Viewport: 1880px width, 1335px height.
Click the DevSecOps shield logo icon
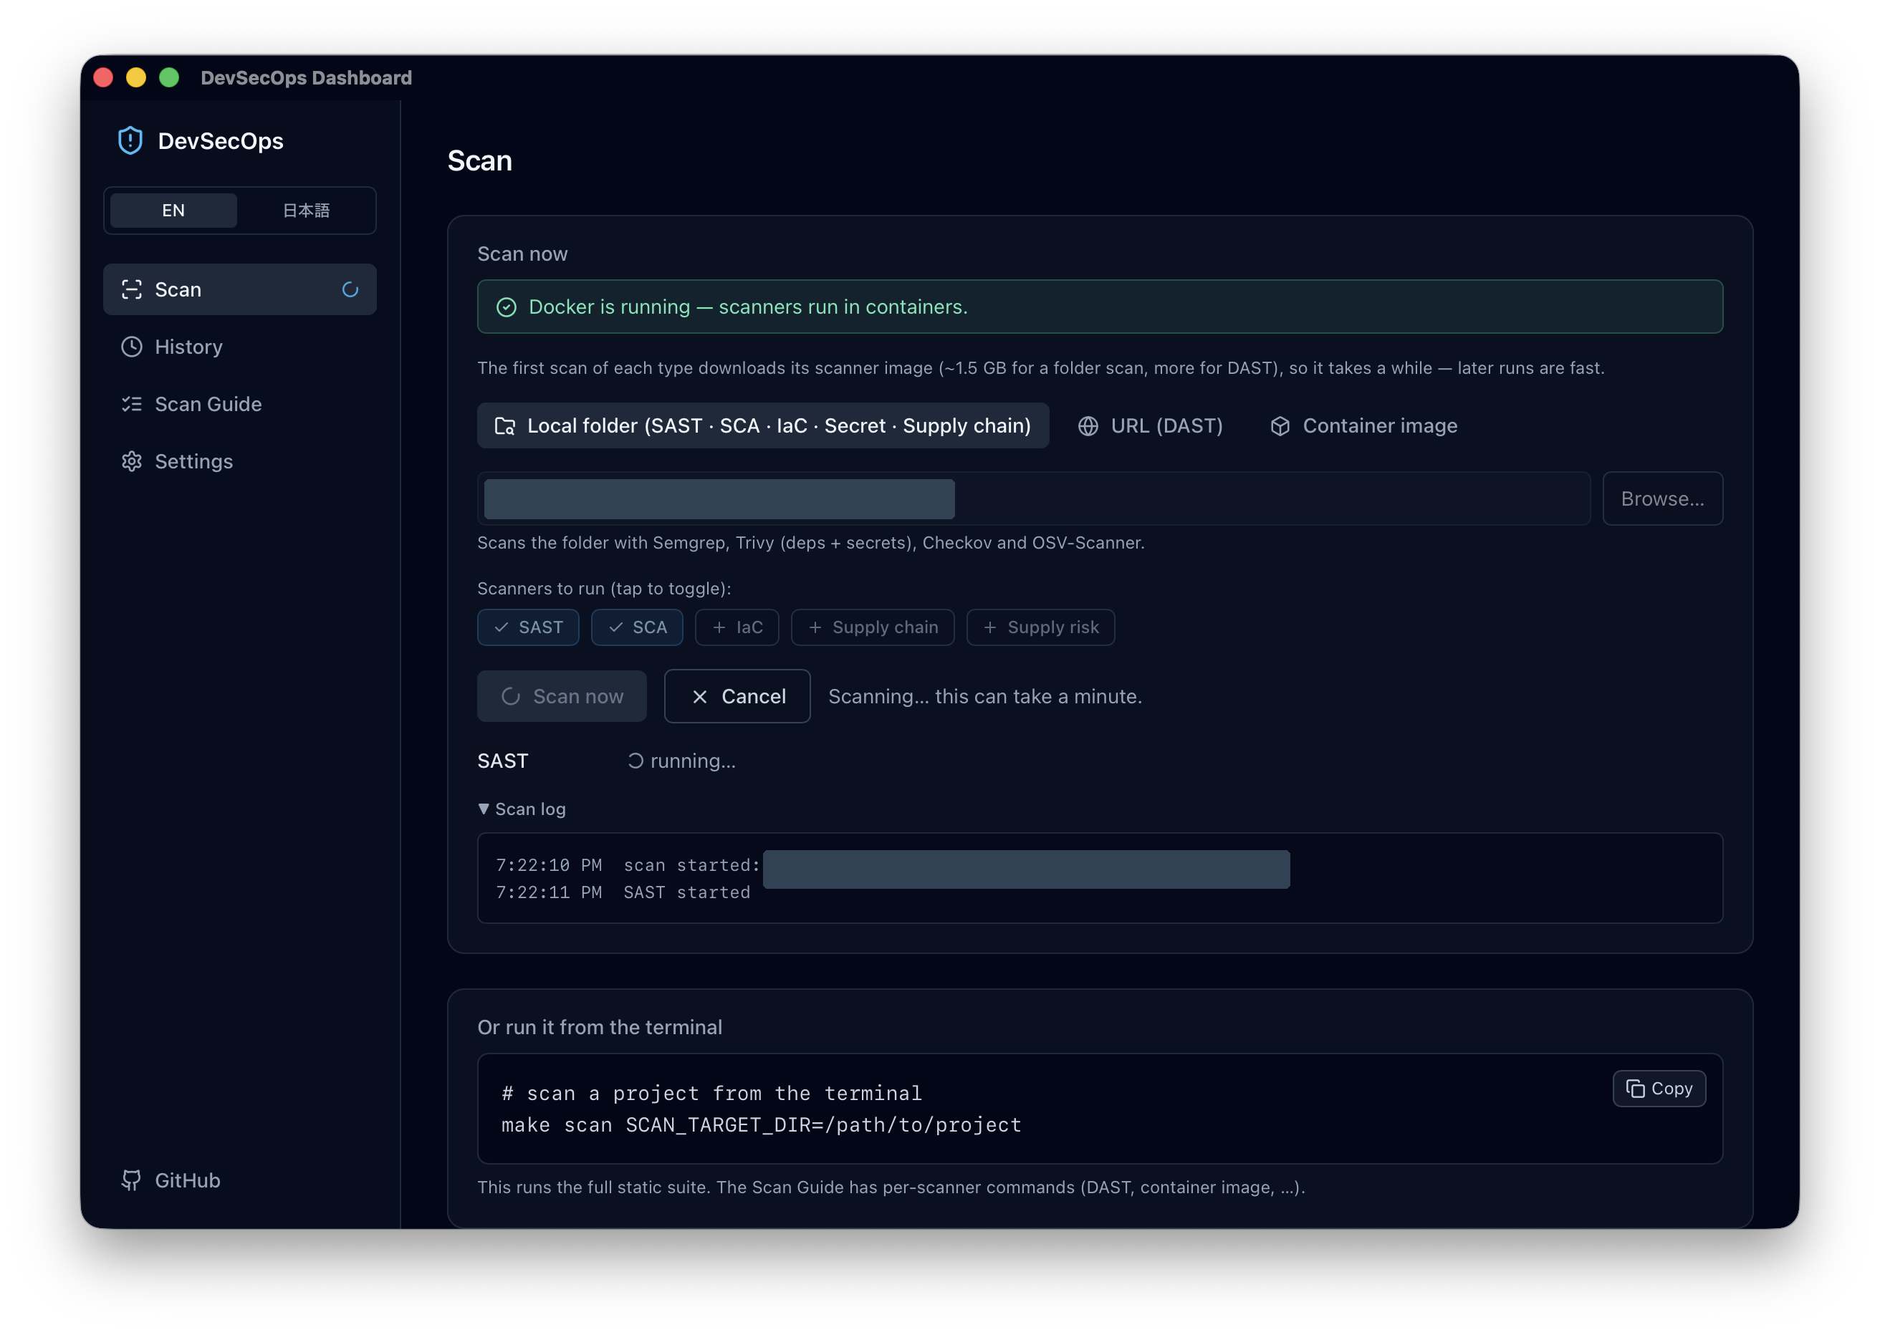[130, 140]
